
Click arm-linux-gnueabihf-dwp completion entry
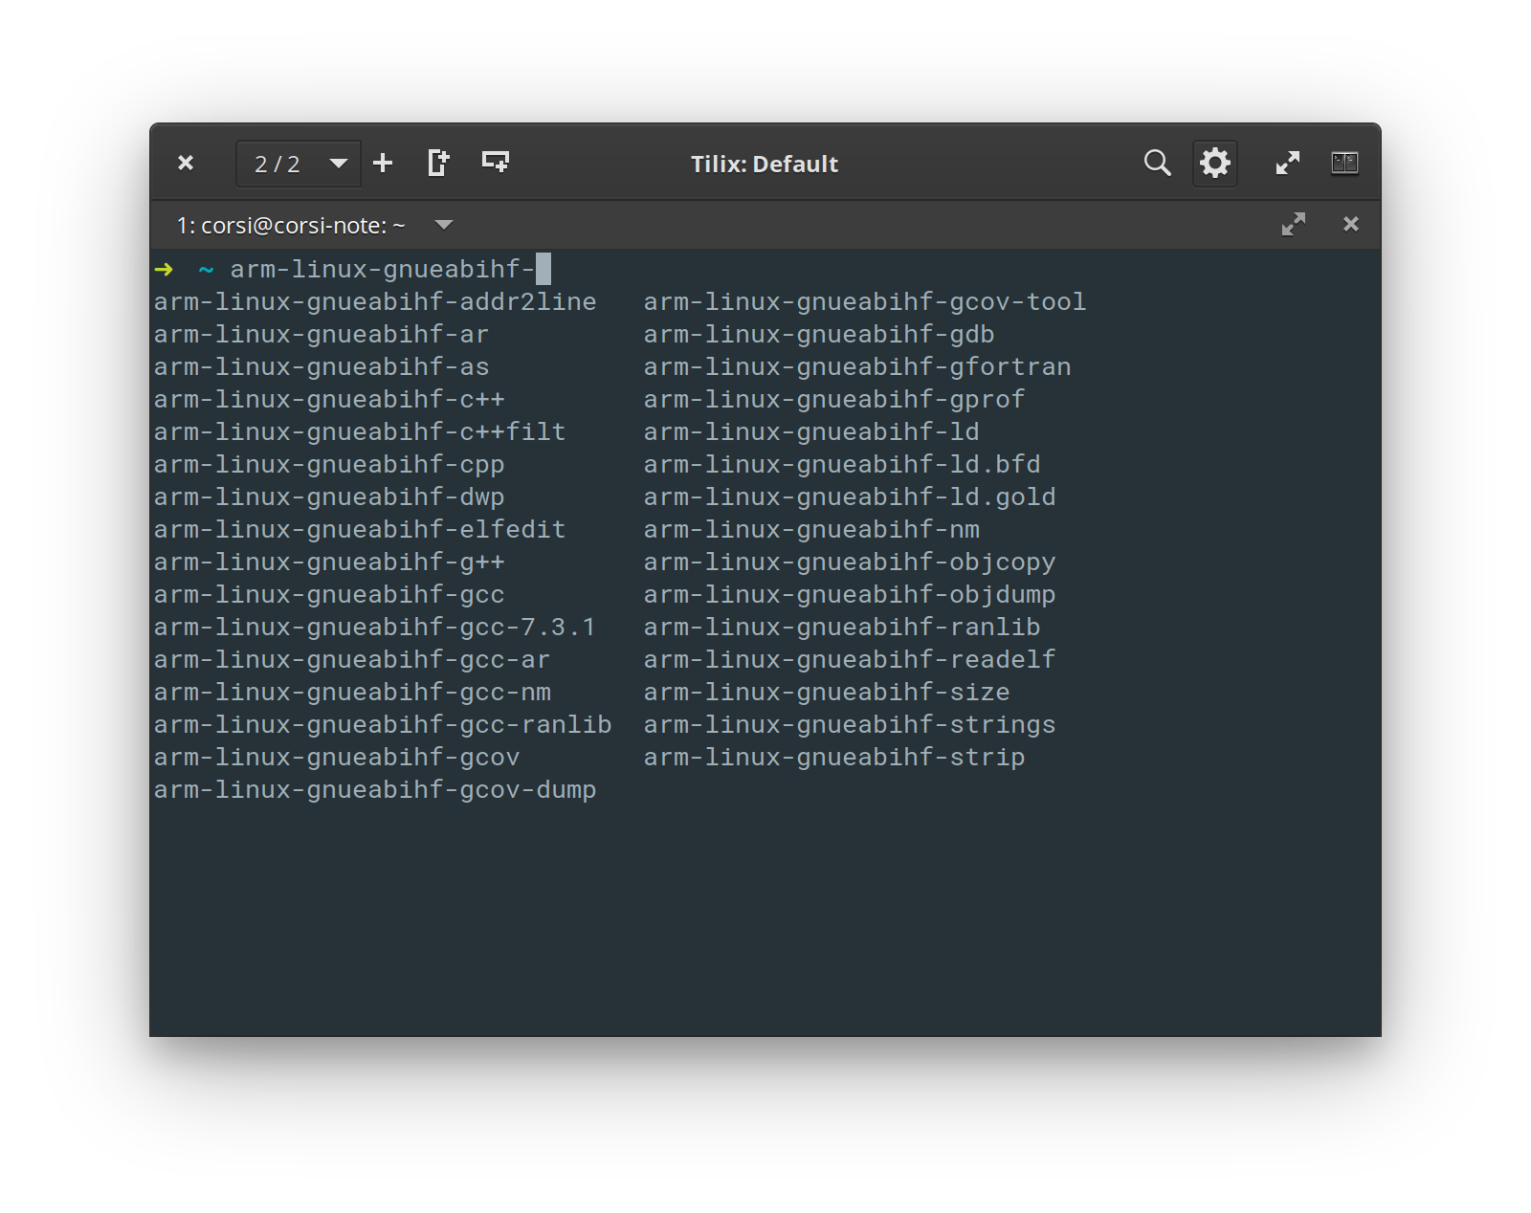(x=329, y=497)
